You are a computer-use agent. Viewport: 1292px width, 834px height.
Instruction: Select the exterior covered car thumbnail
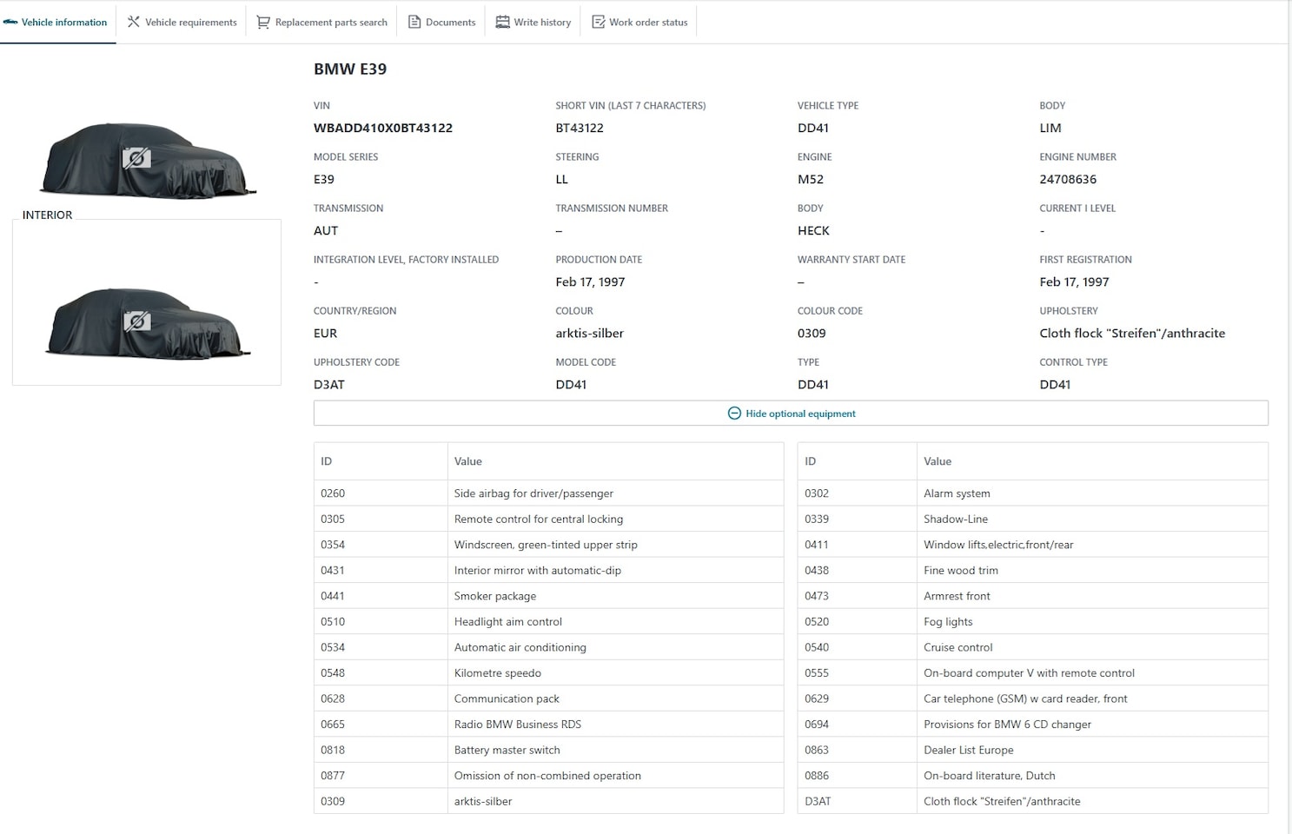click(146, 161)
